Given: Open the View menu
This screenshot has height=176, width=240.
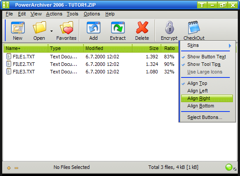Looking at the screenshot, I should (x=36, y=14).
